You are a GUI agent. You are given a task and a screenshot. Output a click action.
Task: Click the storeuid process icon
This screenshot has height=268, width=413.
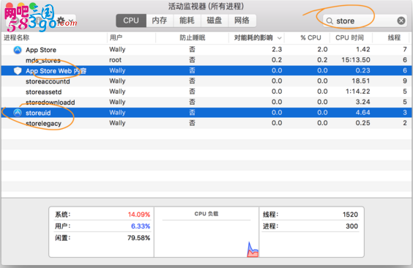[18, 113]
